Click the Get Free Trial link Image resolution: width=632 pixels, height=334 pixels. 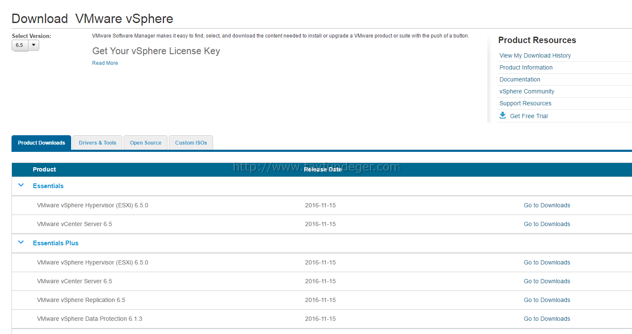click(x=529, y=116)
